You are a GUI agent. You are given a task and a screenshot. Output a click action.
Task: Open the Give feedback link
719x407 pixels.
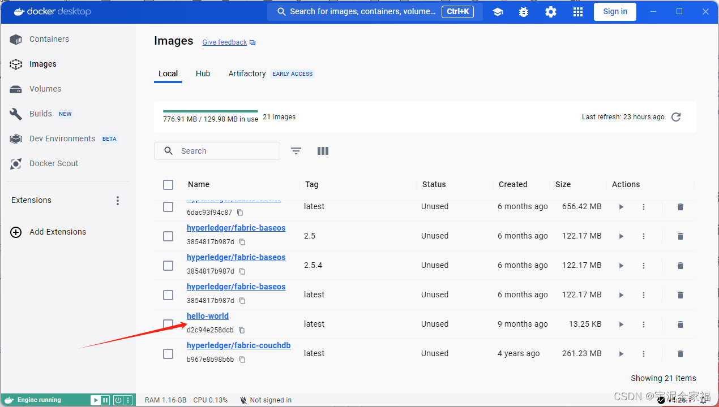click(224, 42)
